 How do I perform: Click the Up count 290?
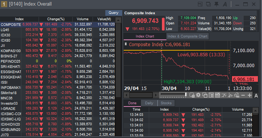click(x=253, y=18)
